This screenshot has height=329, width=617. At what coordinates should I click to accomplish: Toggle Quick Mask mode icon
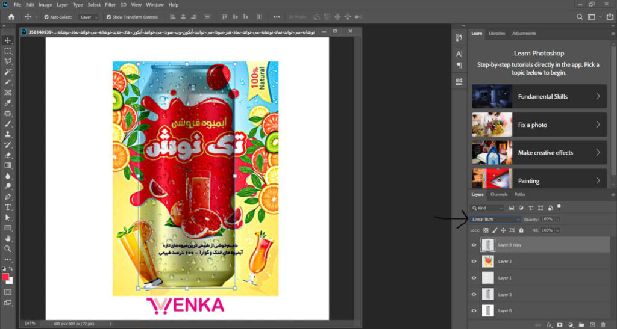pyautogui.click(x=7, y=292)
